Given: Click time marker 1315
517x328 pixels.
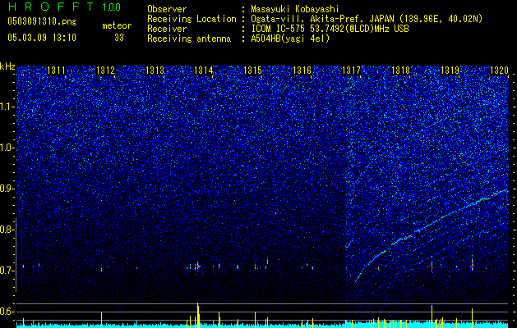Looking at the screenshot, I should click(x=253, y=71).
